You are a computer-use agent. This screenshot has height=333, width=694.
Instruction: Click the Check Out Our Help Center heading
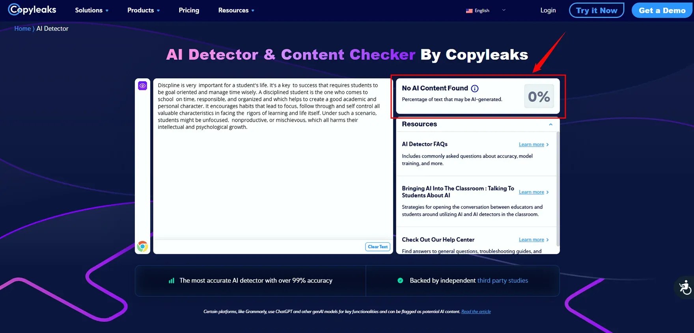pyautogui.click(x=438, y=240)
